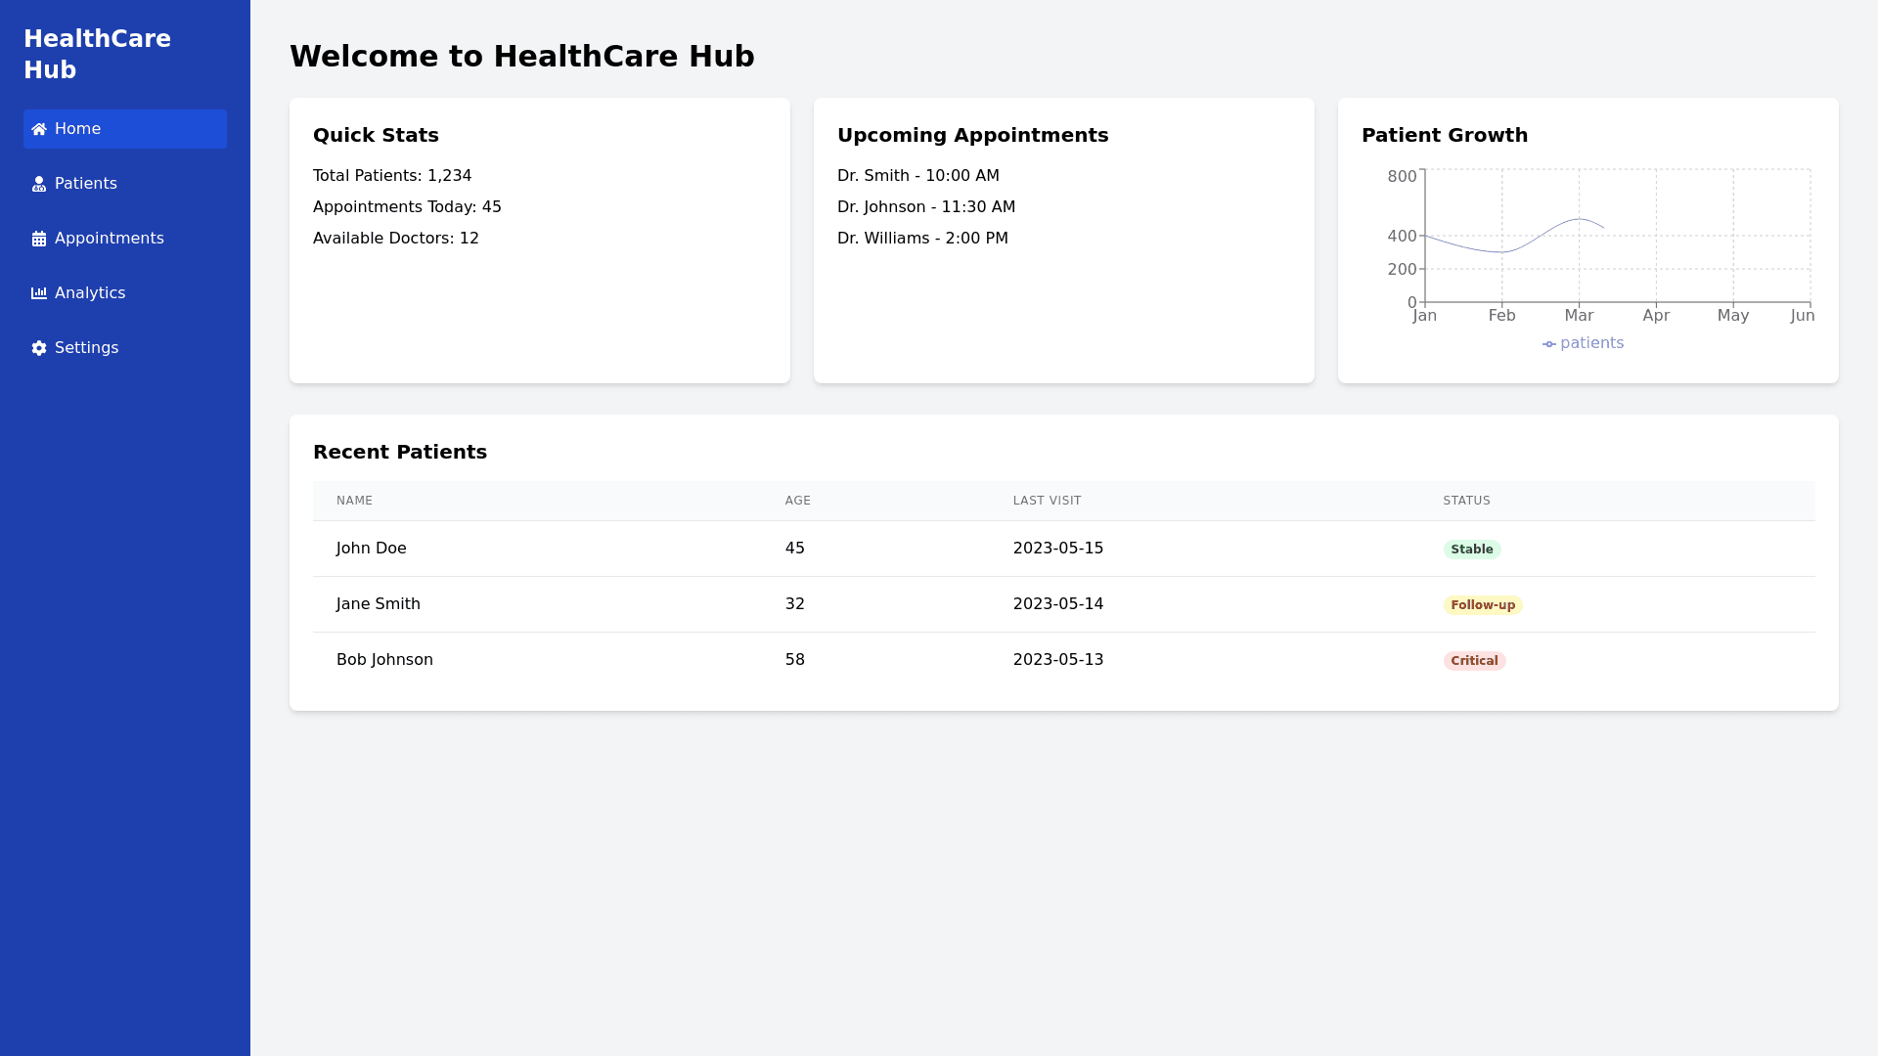Click the STATUS column header

pos(1465,501)
